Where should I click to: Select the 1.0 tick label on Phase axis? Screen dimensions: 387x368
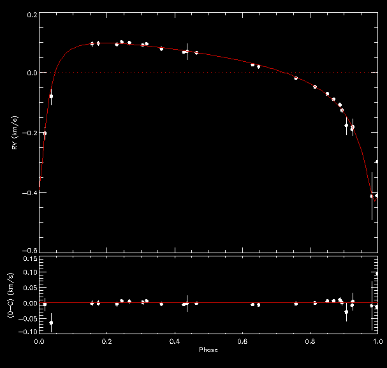coord(377,342)
